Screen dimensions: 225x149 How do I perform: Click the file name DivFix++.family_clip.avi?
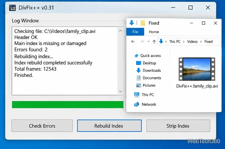(x=197, y=86)
